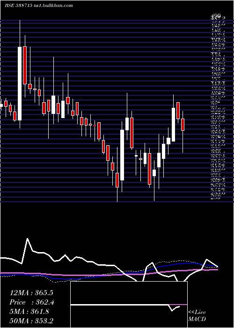Click the BSE 538715 chart title text
This screenshot has height=328, width=234.
pyautogui.click(x=39, y=6)
